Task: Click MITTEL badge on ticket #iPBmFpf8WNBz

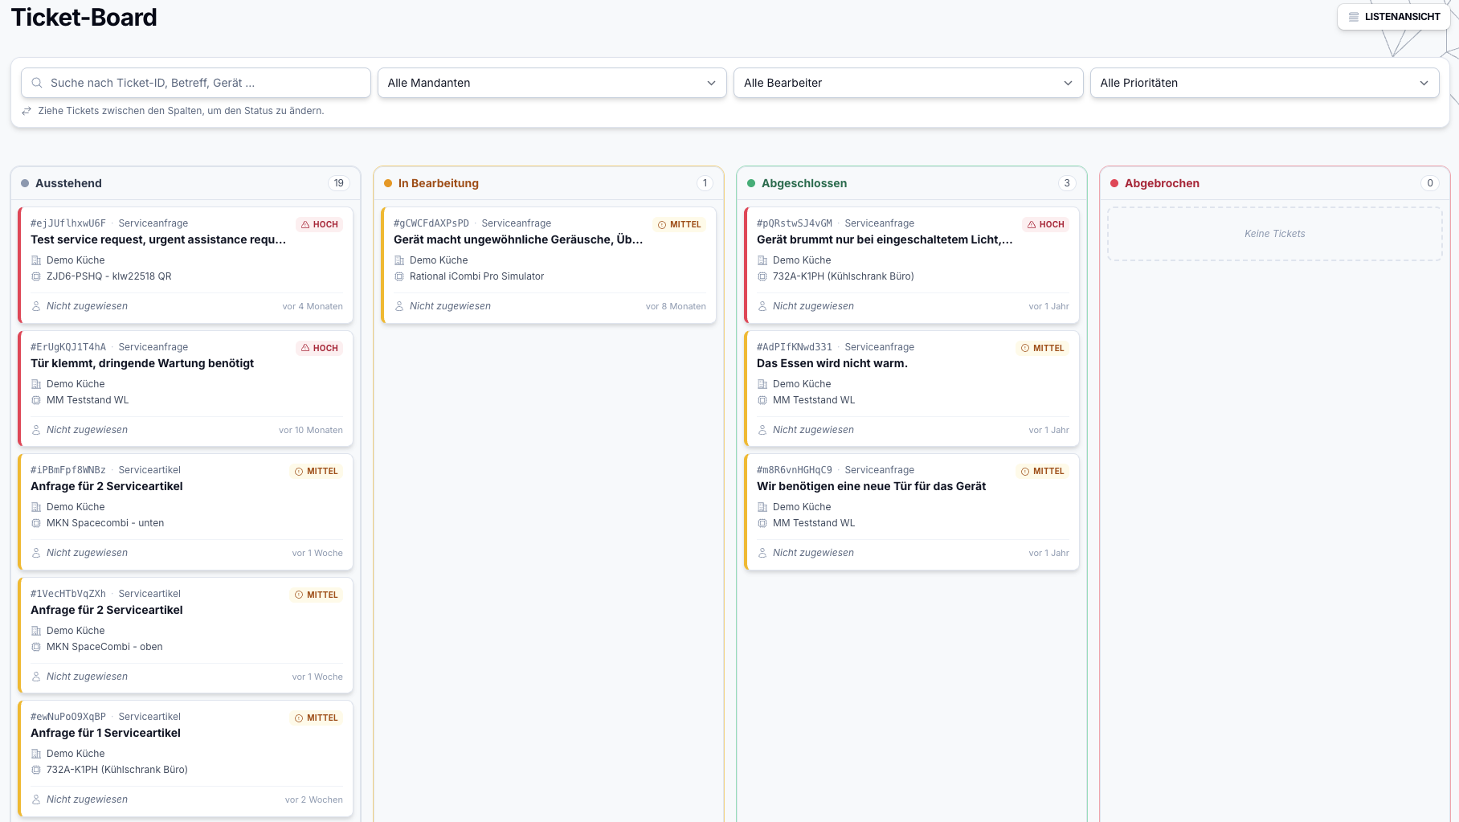Action: (317, 471)
